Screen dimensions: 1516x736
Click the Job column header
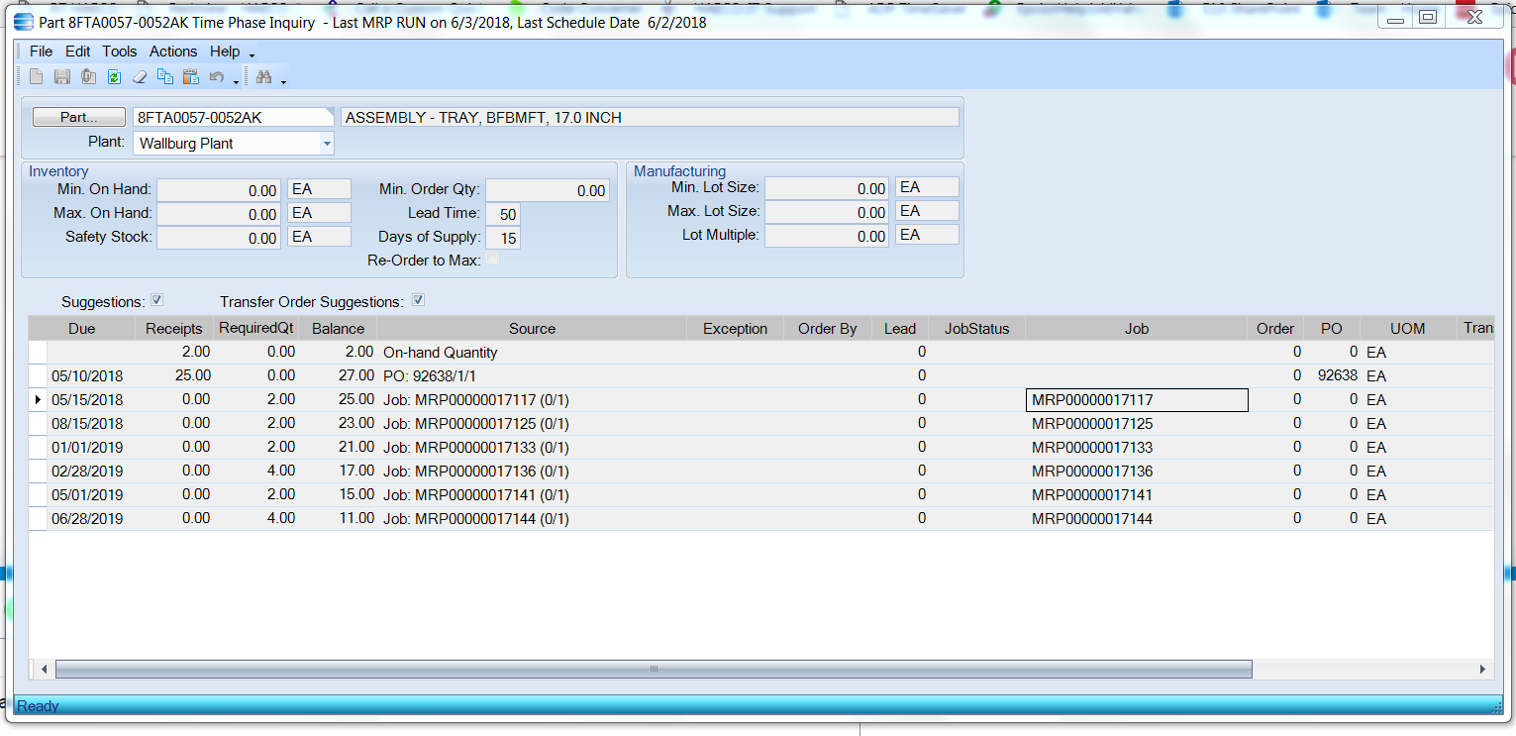pos(1137,328)
